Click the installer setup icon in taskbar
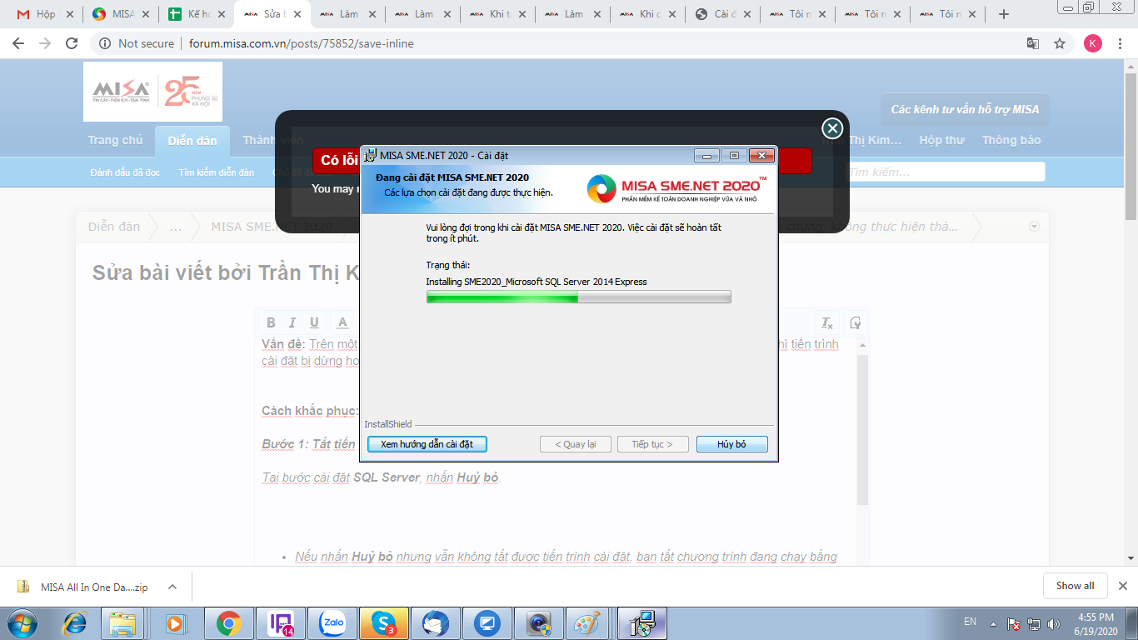The image size is (1138, 640). [643, 623]
